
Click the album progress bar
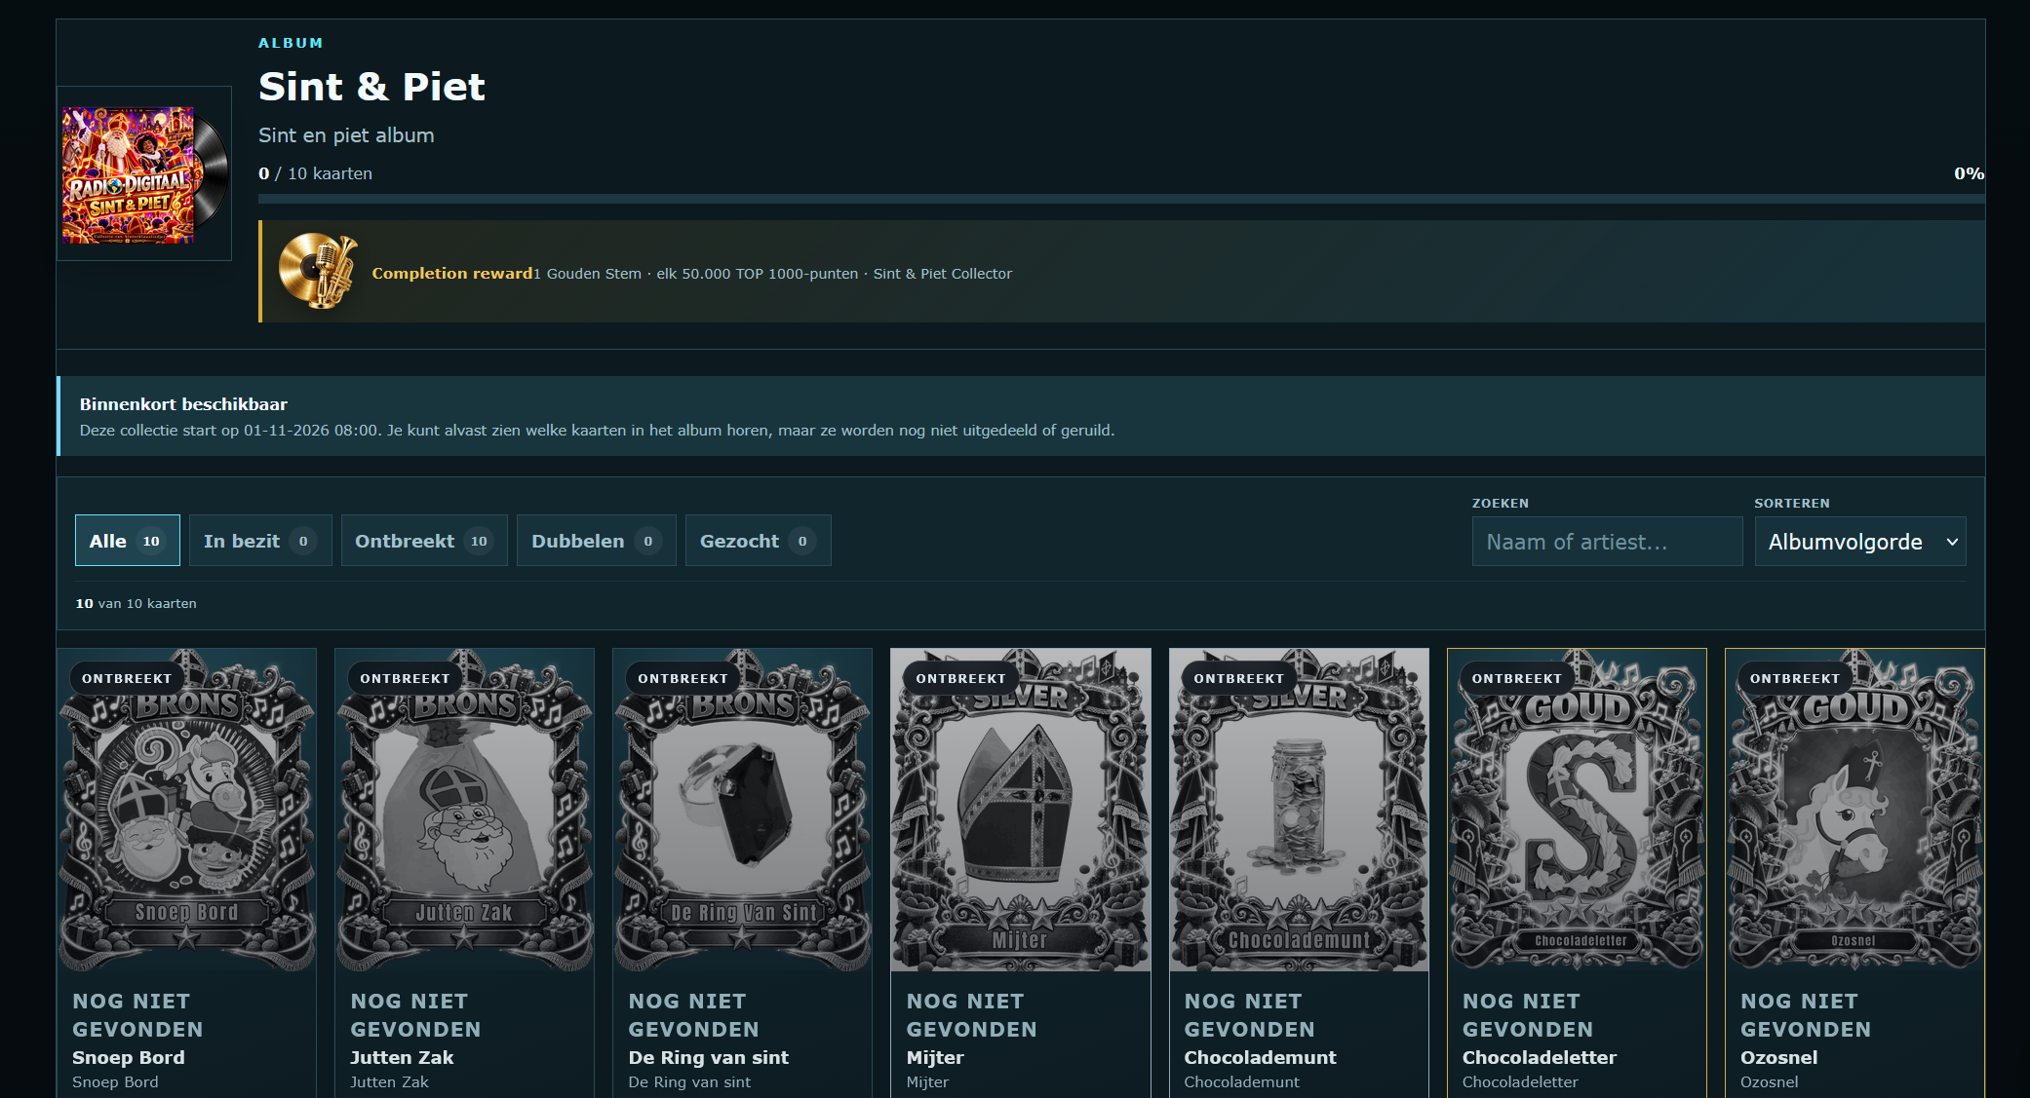tap(1121, 199)
